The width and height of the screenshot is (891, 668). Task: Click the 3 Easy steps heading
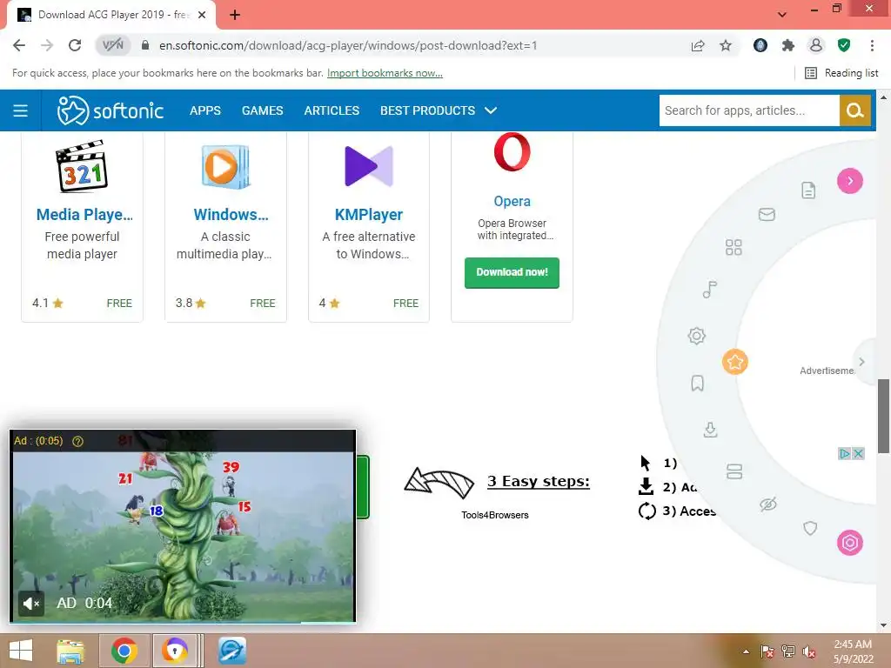coord(538,481)
